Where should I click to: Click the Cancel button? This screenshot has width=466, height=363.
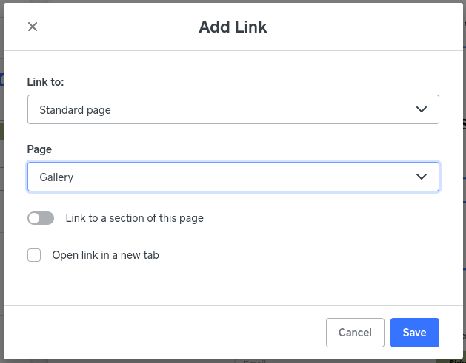[355, 333]
